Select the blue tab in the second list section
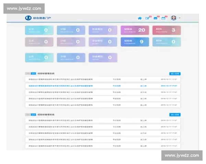Viewport: 206px width, 164px height. (x=33, y=114)
